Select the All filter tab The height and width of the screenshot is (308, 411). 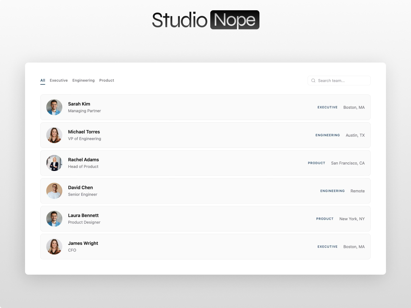43,80
